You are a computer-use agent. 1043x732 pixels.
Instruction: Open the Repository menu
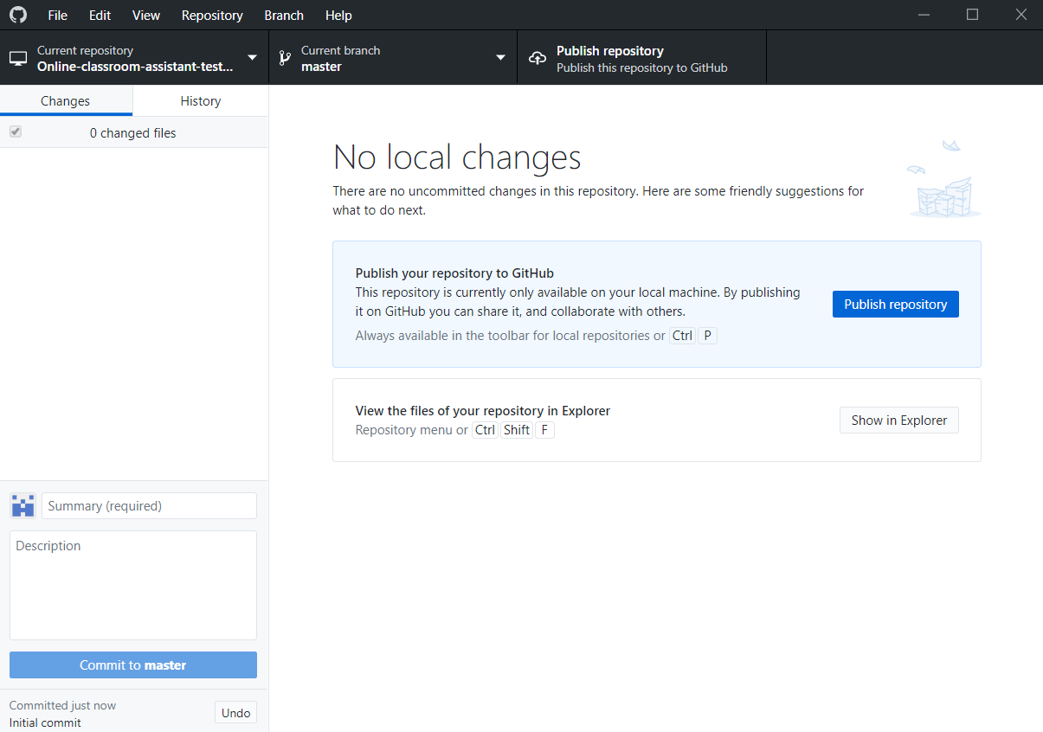(x=212, y=15)
